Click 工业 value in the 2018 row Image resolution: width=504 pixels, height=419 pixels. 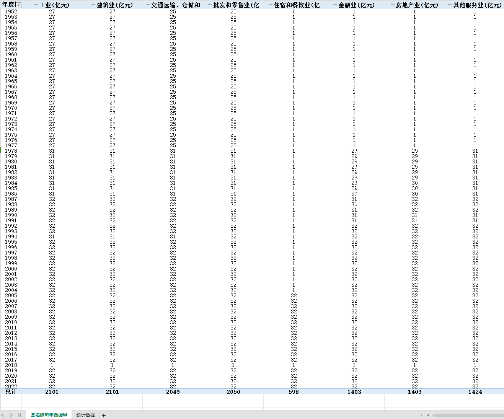coord(52,365)
